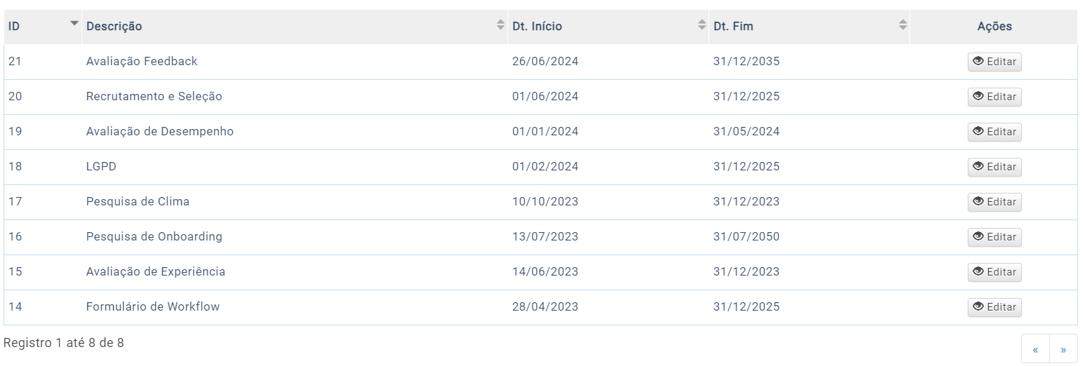Edit the Recrutamento e Seleção record

994,97
